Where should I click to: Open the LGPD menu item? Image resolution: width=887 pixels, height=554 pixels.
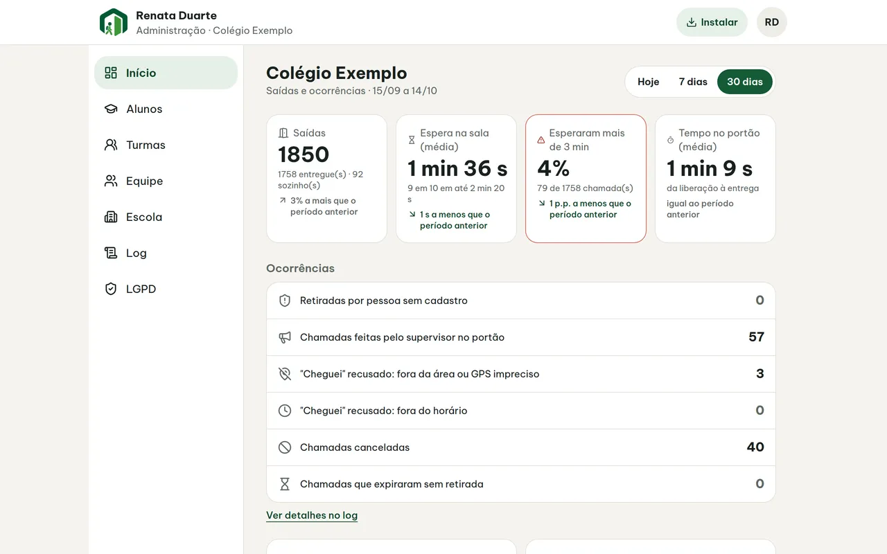166,289
